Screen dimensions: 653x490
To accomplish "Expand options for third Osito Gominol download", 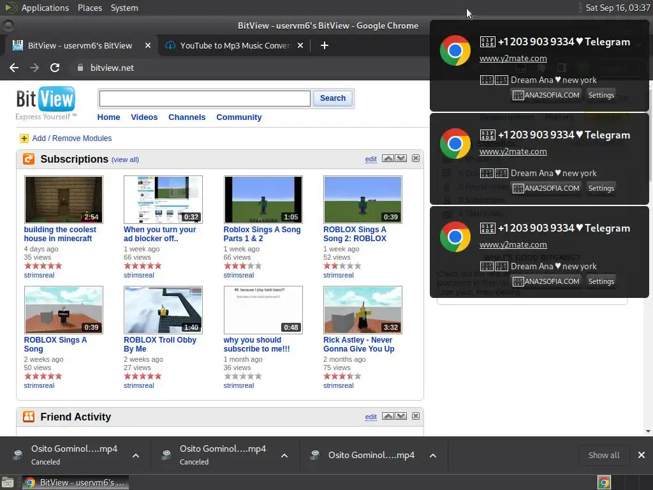I will click(433, 456).
